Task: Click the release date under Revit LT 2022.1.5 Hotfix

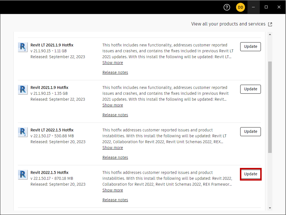Action: 58,142
